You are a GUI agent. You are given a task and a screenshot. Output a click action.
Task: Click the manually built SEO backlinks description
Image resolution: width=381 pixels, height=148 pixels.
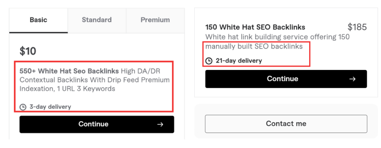click(254, 46)
